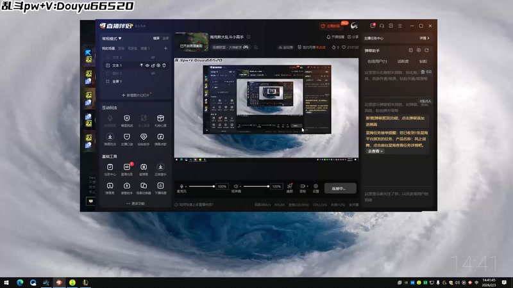The width and height of the screenshot is (513, 288).
Task: Mute the 扬声器 speaker
Action: pos(235,186)
